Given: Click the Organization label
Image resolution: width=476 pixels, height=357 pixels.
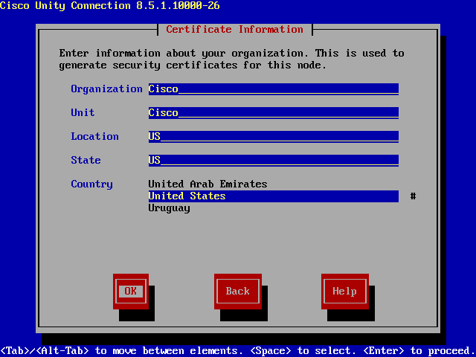Looking at the screenshot, I should click(106, 89).
